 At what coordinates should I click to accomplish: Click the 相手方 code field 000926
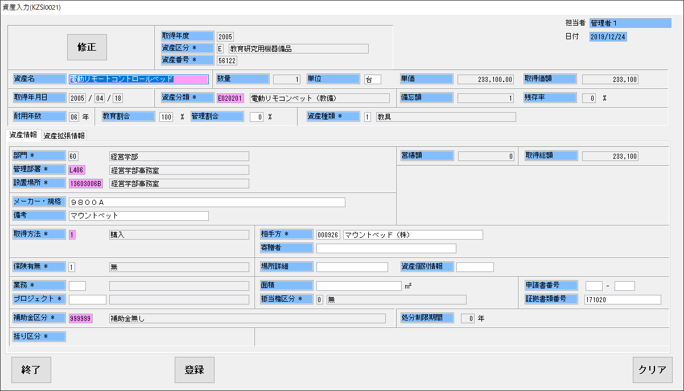[x=328, y=234]
